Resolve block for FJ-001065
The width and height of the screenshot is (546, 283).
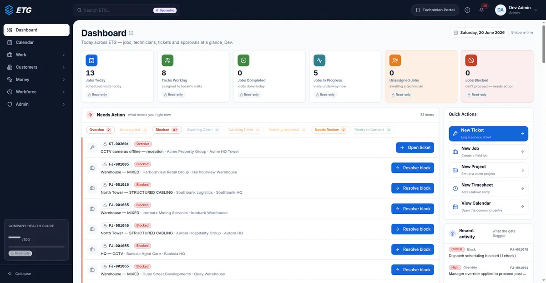[x=413, y=270]
